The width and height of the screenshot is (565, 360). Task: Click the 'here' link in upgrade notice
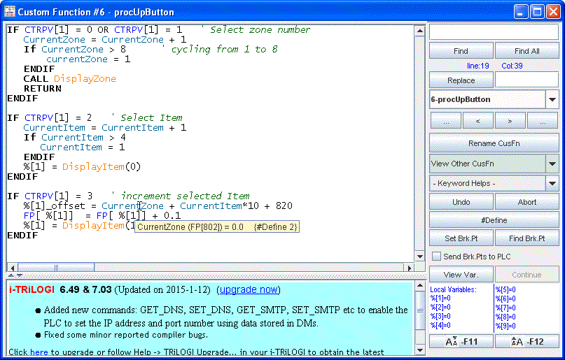[39, 352]
